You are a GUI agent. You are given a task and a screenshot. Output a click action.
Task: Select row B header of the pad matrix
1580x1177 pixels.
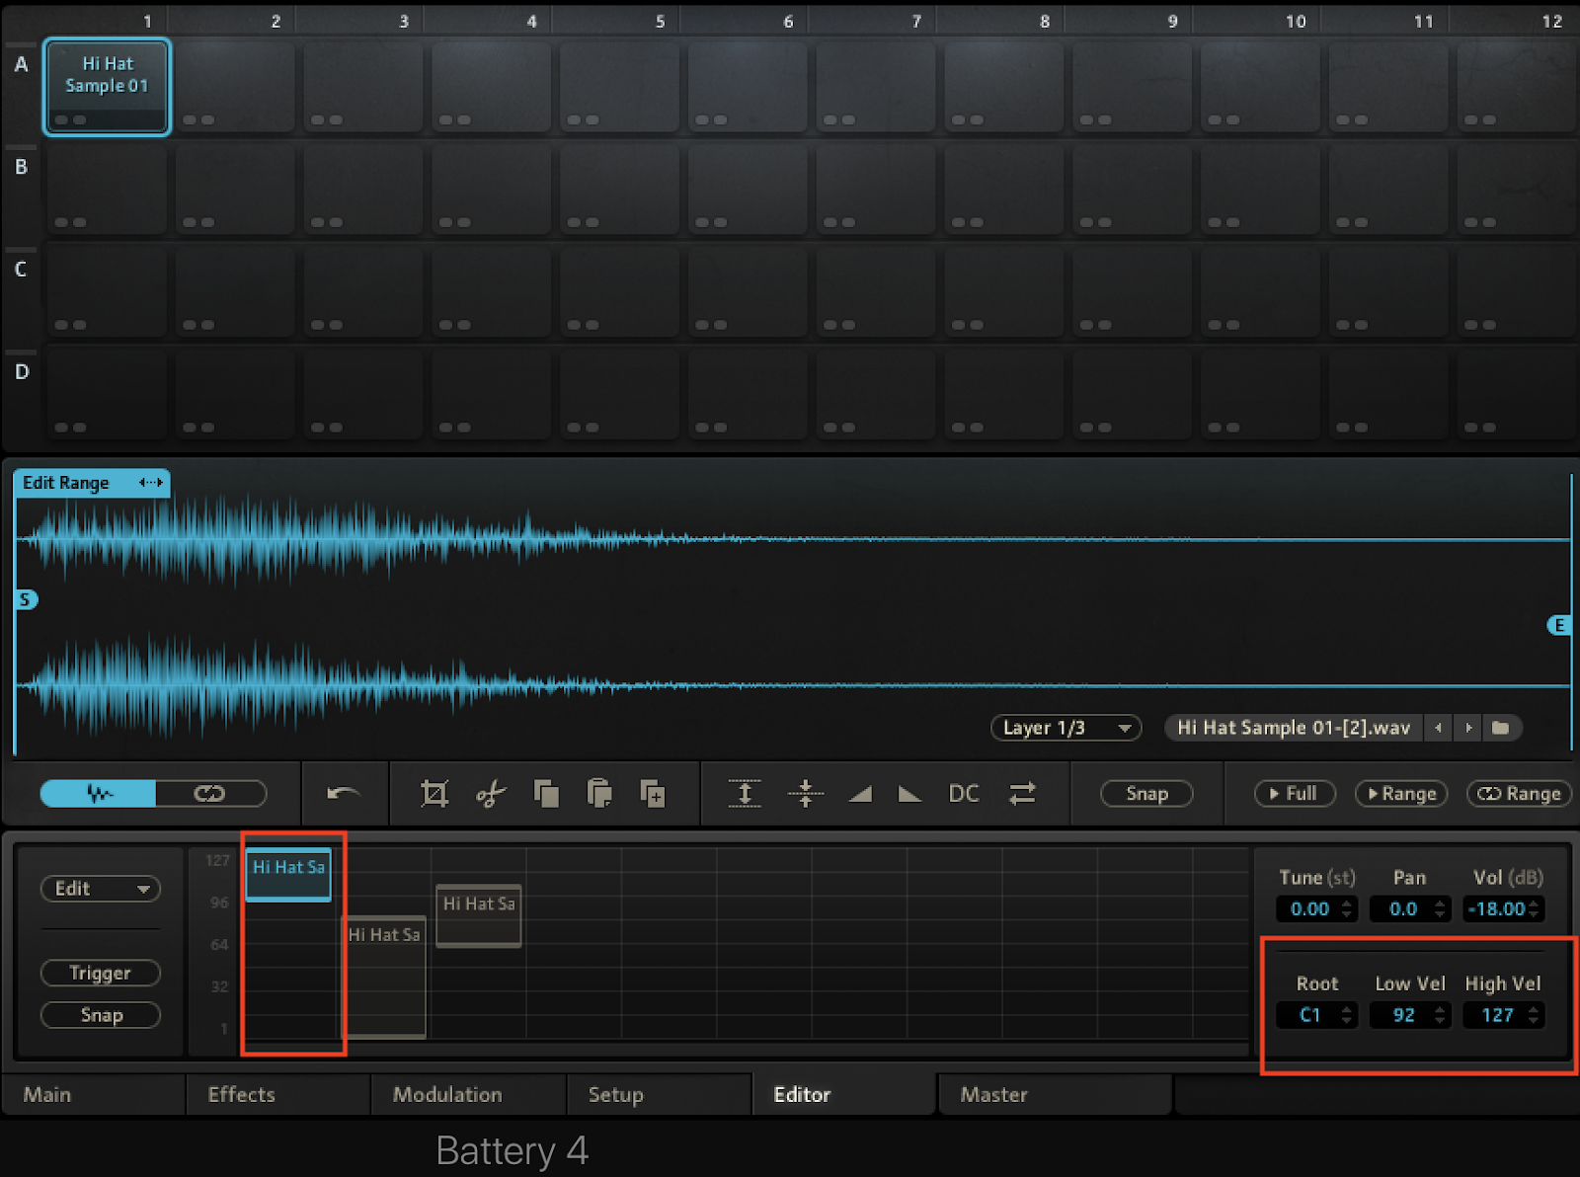21,167
